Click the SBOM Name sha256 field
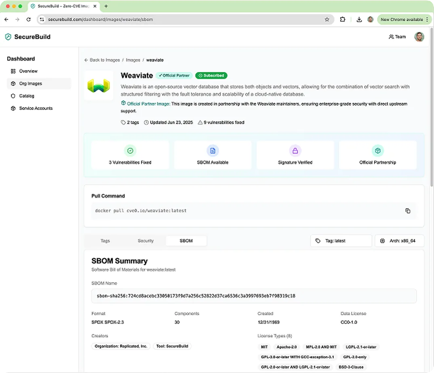This screenshot has height=373, width=434. click(x=254, y=296)
